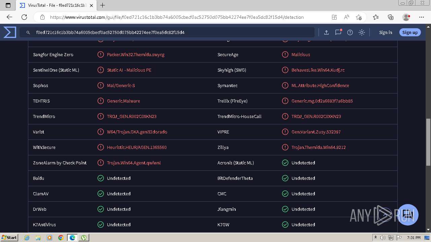Open File Explorer folder in taskbar
The width and height of the screenshot is (431, 242).
pyautogui.click(x=38, y=238)
